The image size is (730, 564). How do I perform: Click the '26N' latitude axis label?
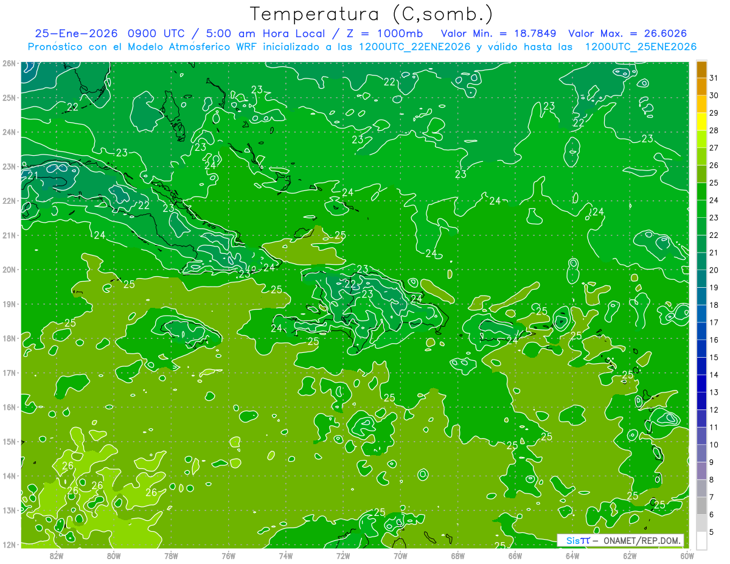9,63
